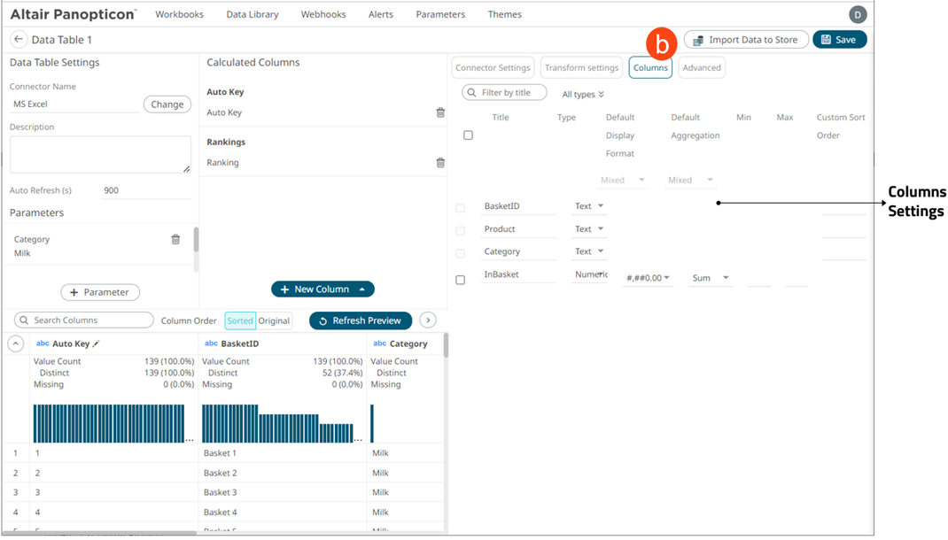Click the Save button
Screen dimensions: 948x540
[839, 40]
